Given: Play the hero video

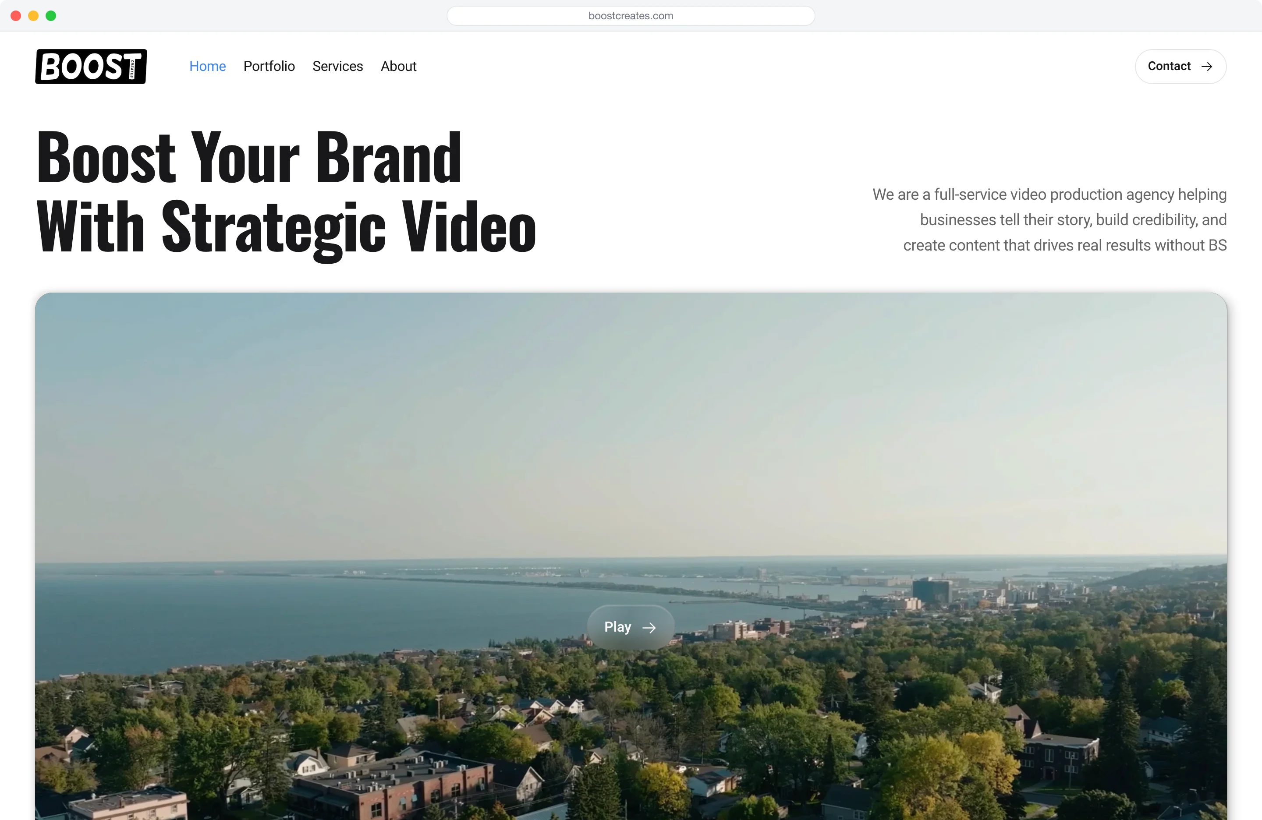Looking at the screenshot, I should pyautogui.click(x=631, y=627).
